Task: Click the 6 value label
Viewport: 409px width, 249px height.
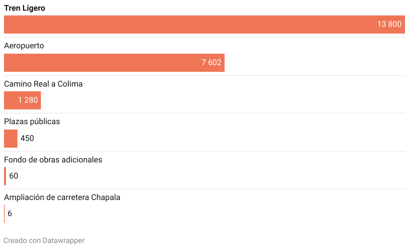Action: [10, 213]
